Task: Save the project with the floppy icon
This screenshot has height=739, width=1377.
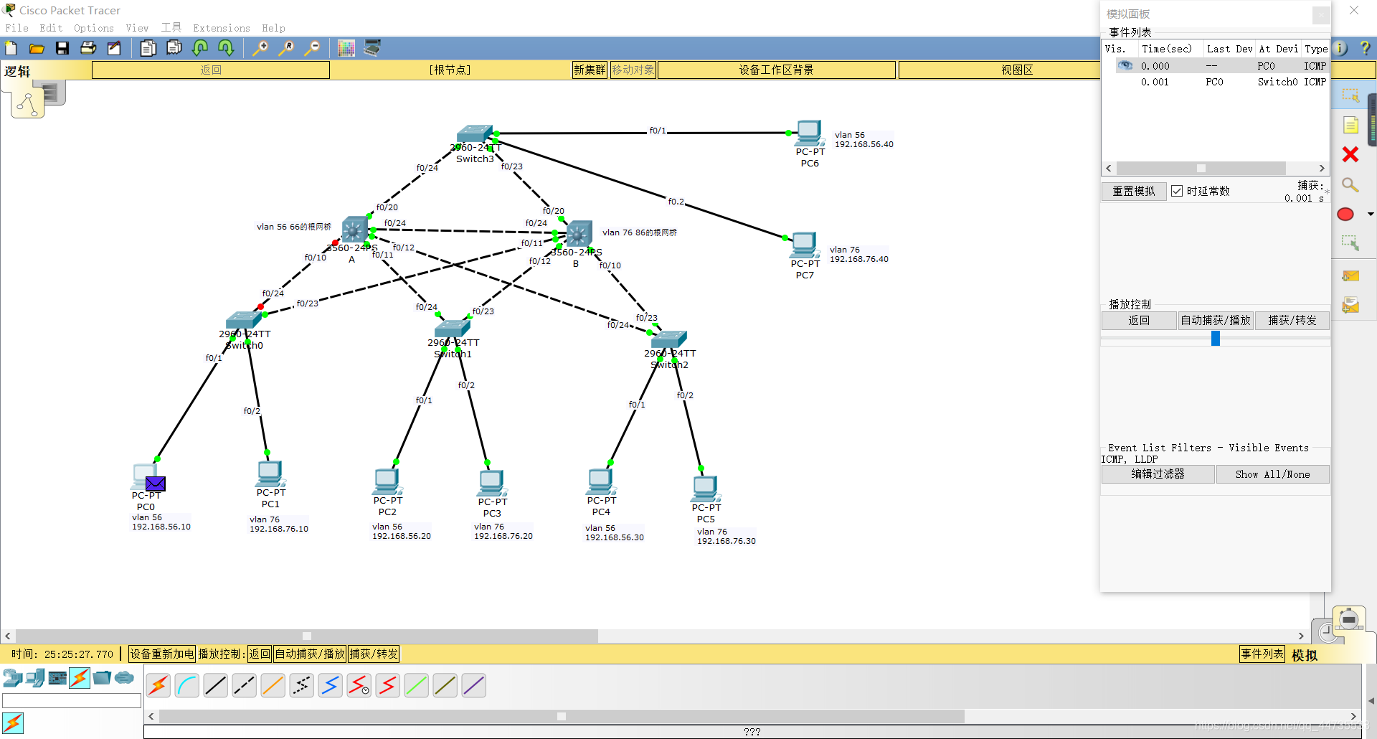Action: pos(62,48)
